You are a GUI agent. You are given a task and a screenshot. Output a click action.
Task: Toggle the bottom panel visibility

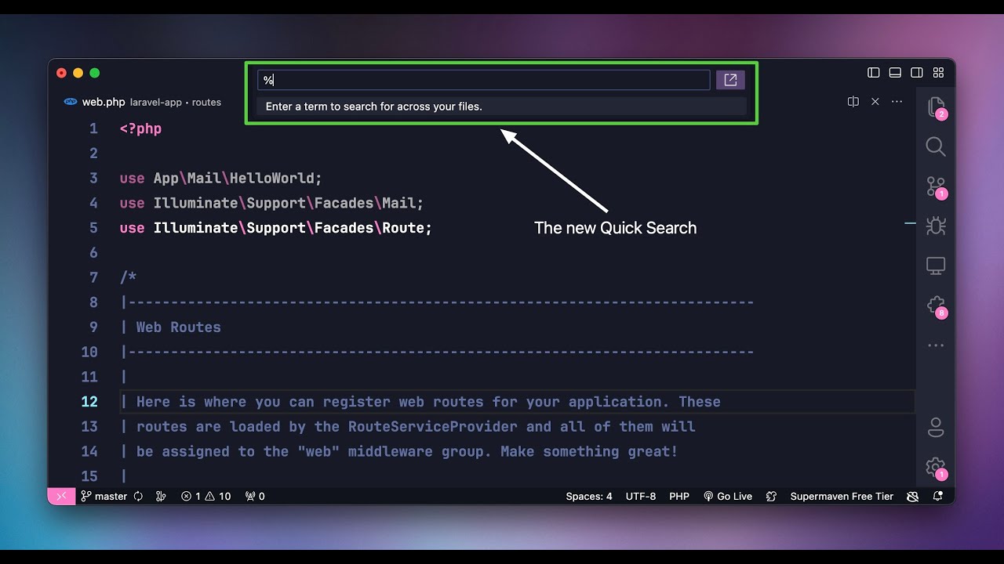click(895, 73)
